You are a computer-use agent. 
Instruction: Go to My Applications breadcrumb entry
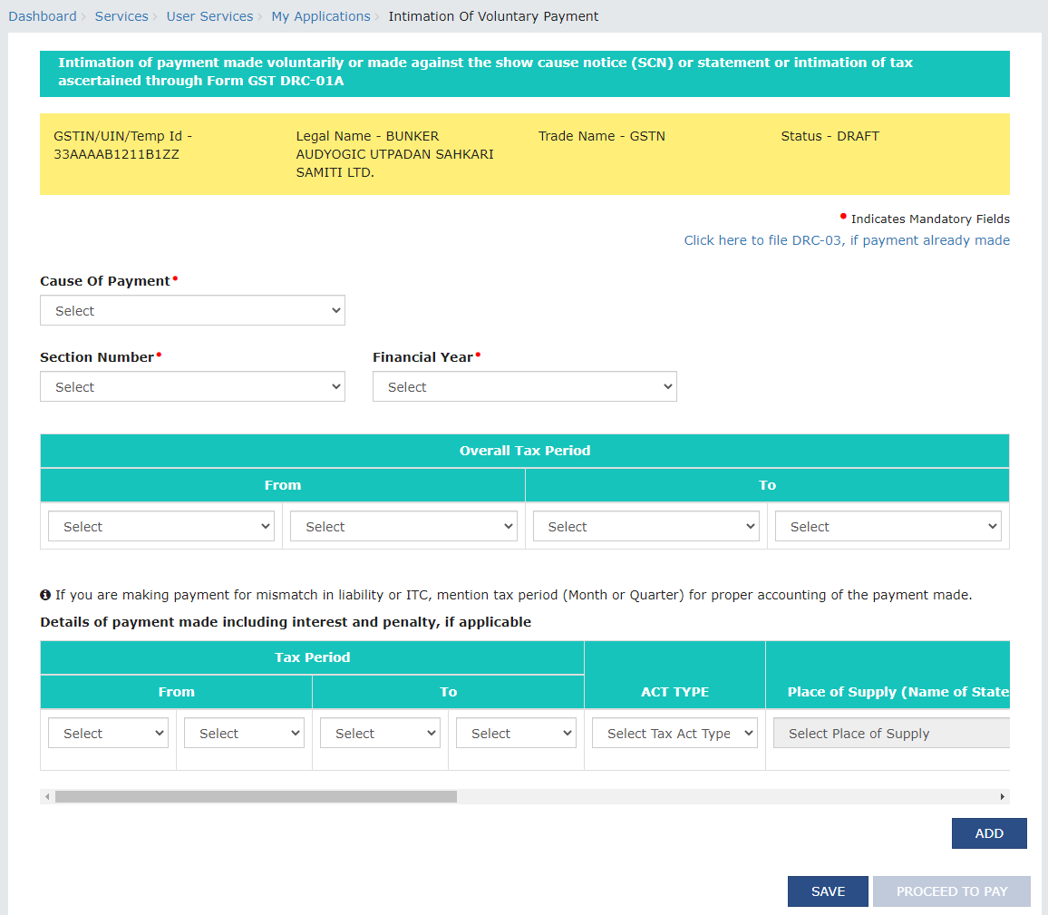point(320,15)
